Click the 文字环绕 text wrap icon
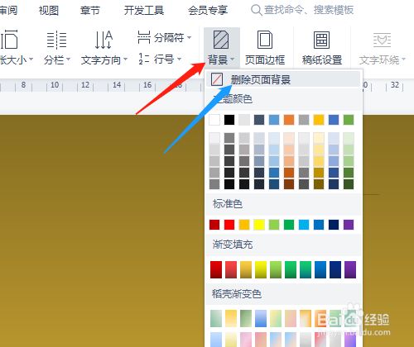 tap(382, 40)
